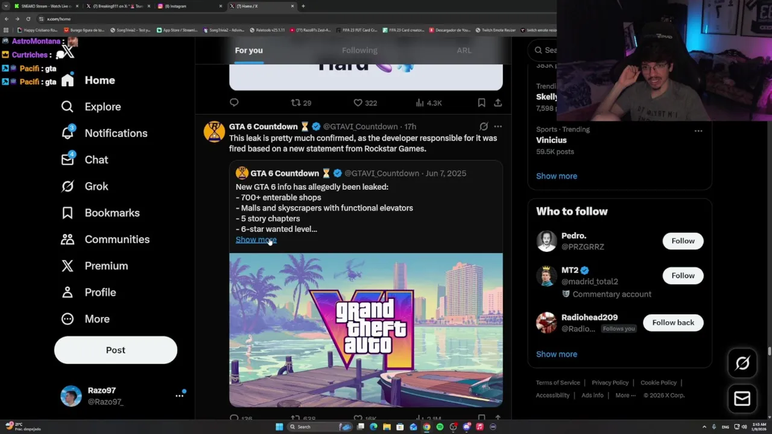Expand the browser tab search chevron

[x=6, y=6]
